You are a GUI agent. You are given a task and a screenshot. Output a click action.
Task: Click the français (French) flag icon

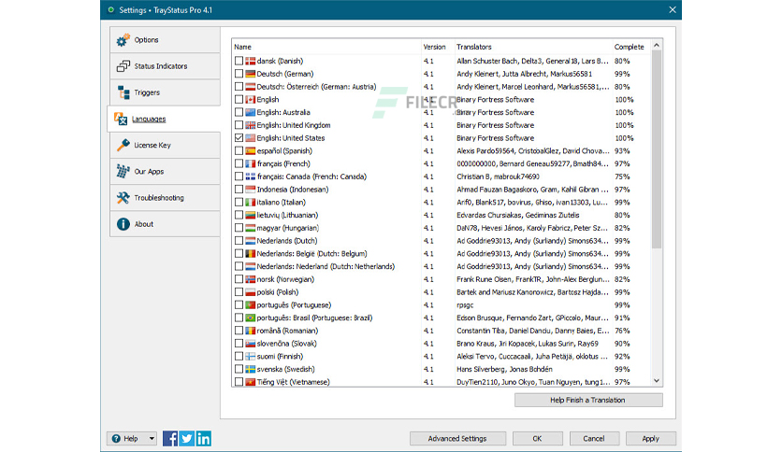click(251, 163)
